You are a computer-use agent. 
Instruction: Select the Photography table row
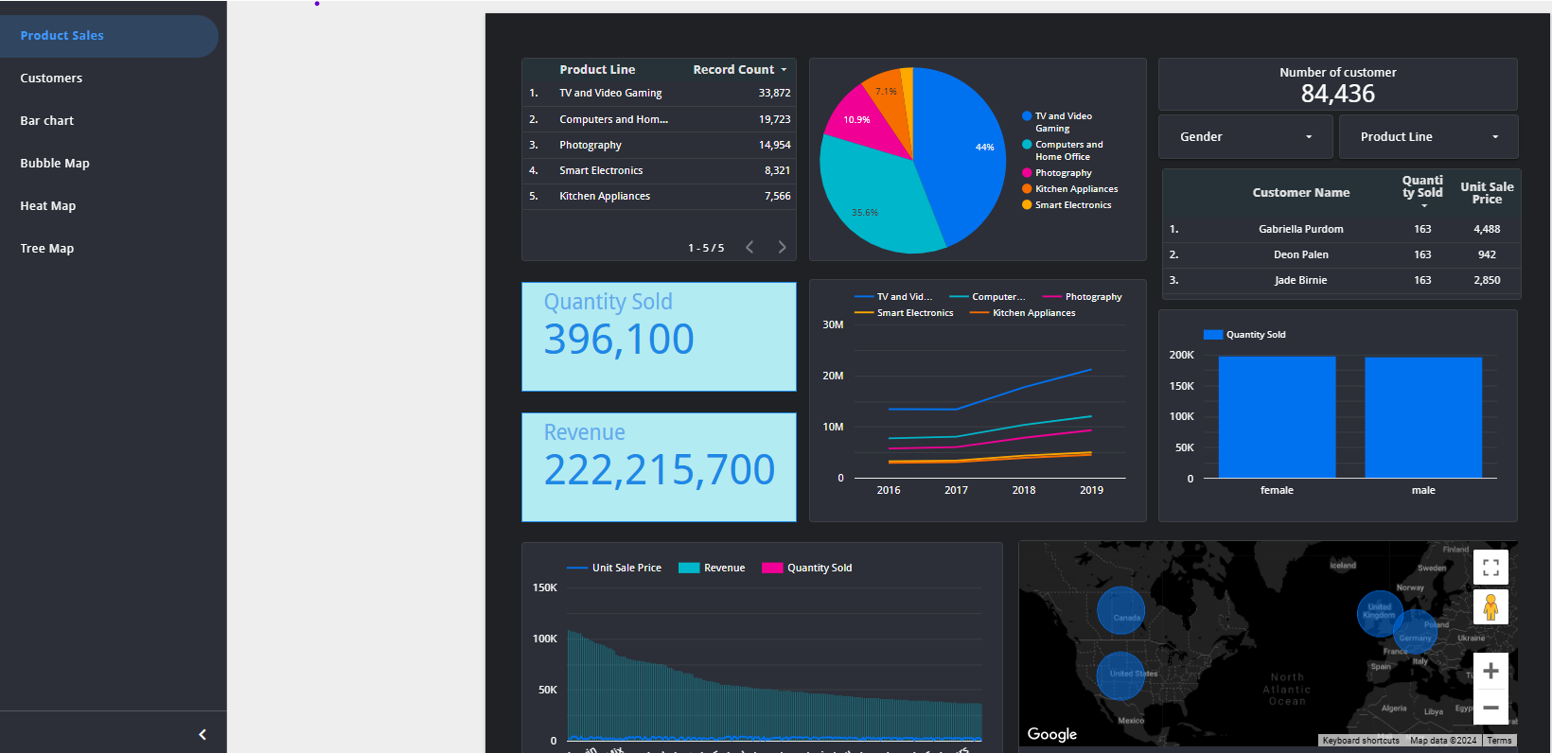click(x=659, y=145)
